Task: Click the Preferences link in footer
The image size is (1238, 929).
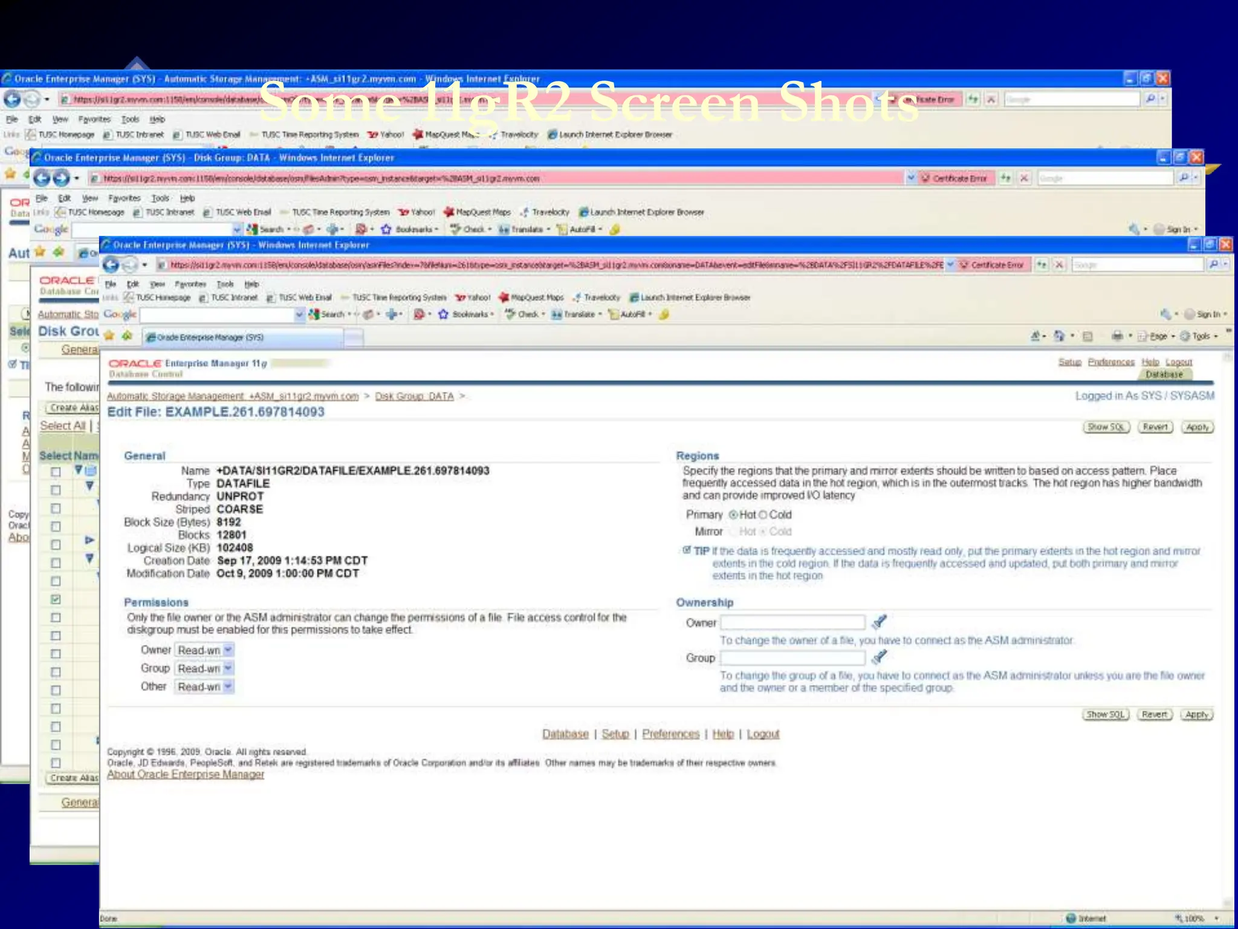Action: pos(670,734)
